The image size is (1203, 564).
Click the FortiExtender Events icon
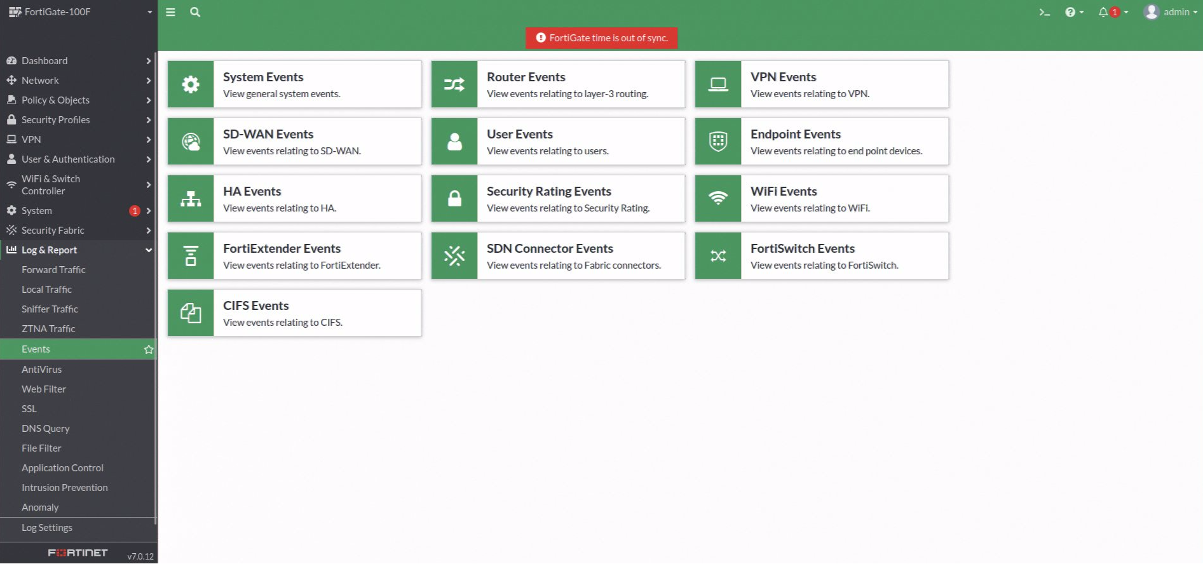click(191, 256)
